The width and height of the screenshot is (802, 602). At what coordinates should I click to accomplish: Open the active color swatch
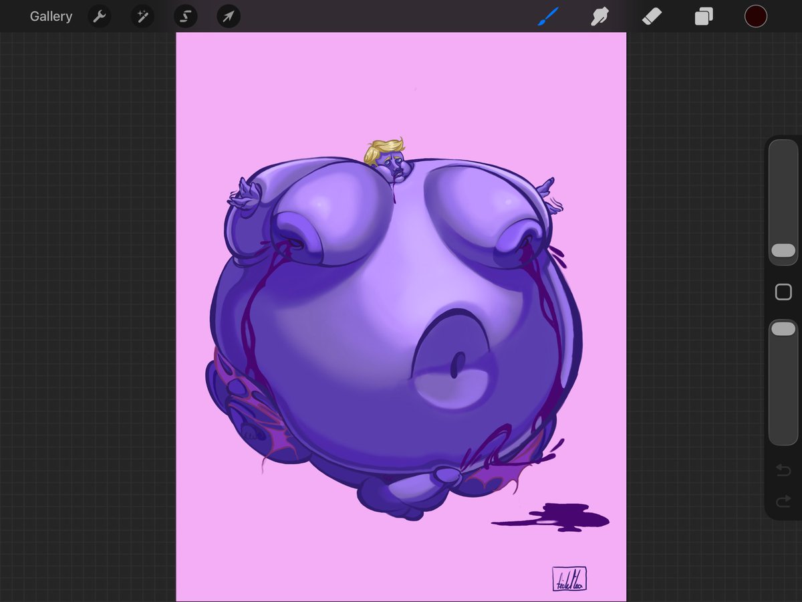pyautogui.click(x=755, y=16)
